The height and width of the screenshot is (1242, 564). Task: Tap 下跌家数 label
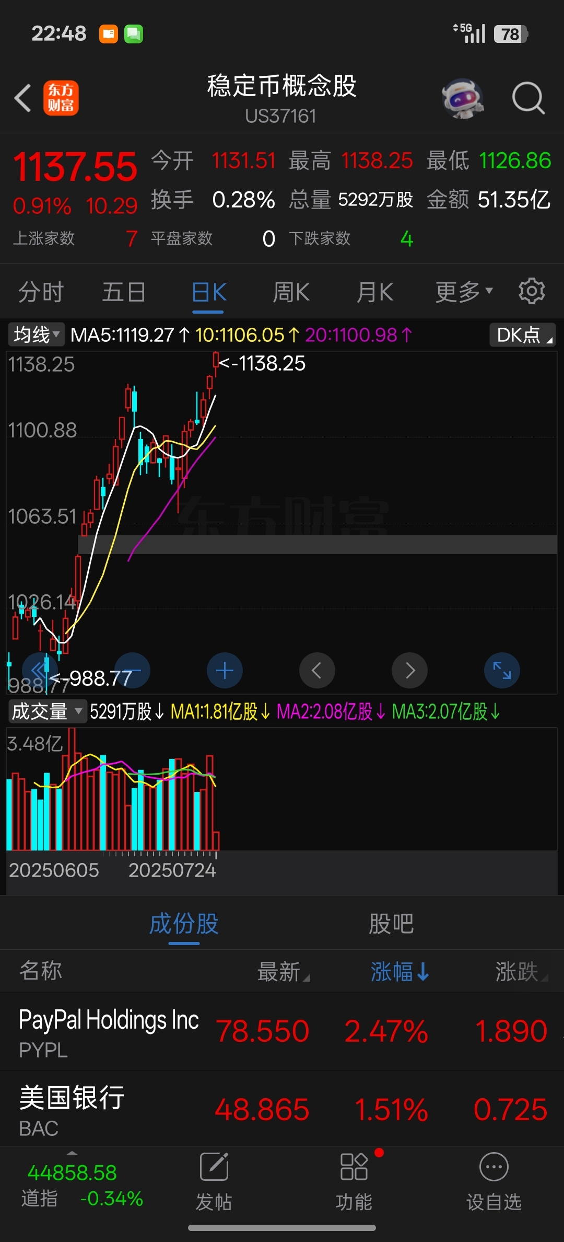pos(320,238)
